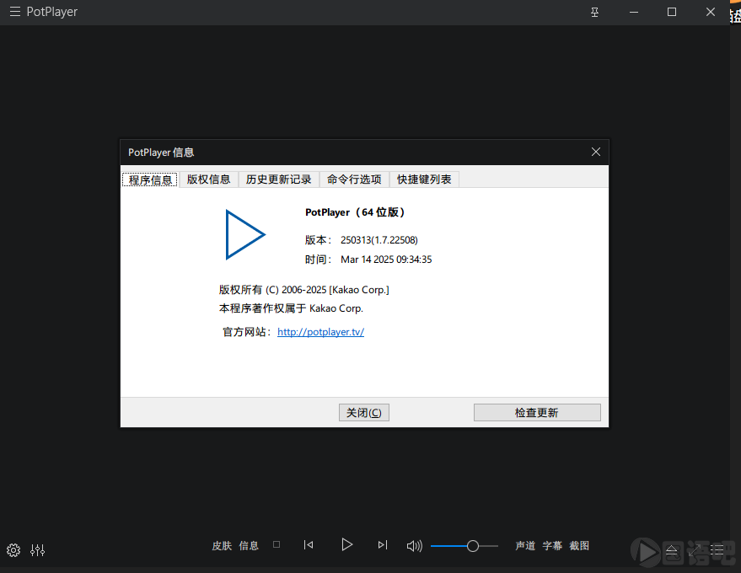
Task: Pin the player window on top
Action: pyautogui.click(x=595, y=13)
